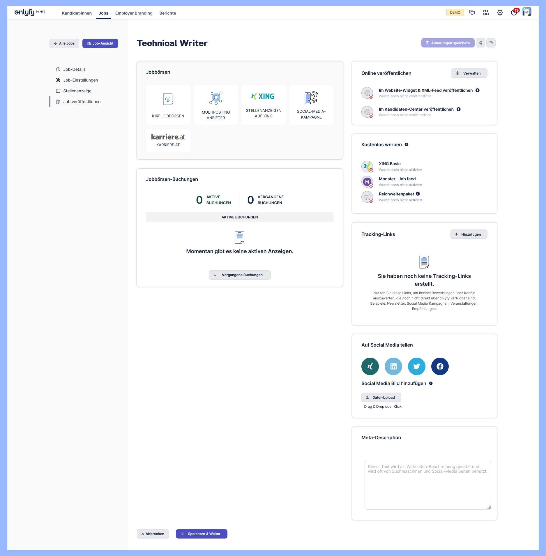
Task: Click the share icon beside Änderungen speichern
Action: pyautogui.click(x=480, y=43)
